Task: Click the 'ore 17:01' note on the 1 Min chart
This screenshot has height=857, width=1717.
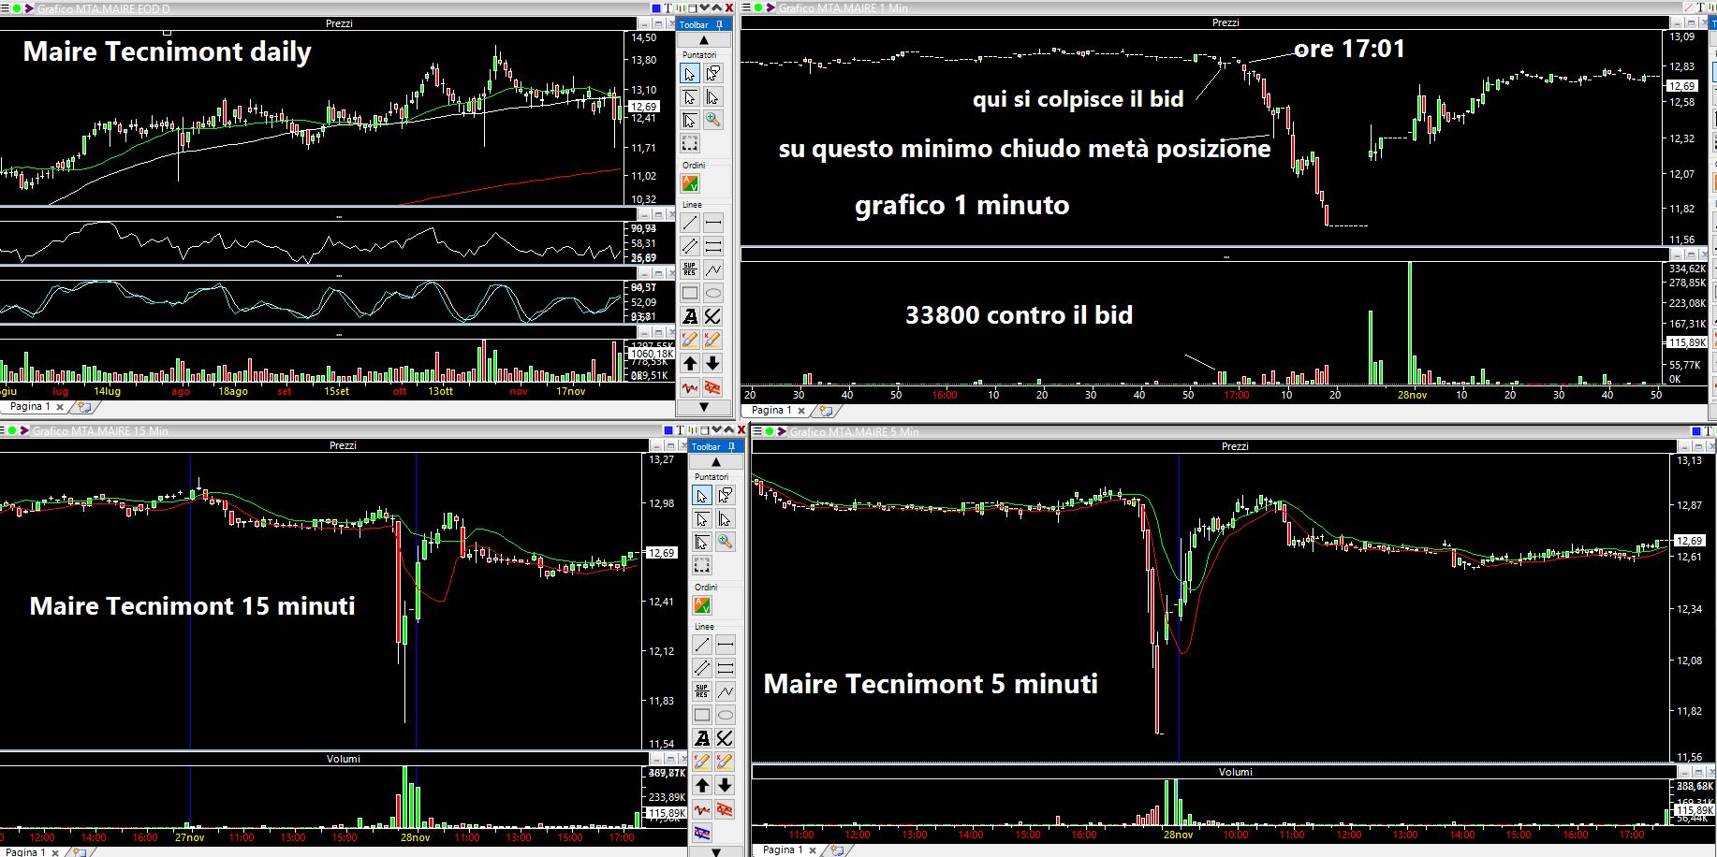Action: pyautogui.click(x=1349, y=49)
